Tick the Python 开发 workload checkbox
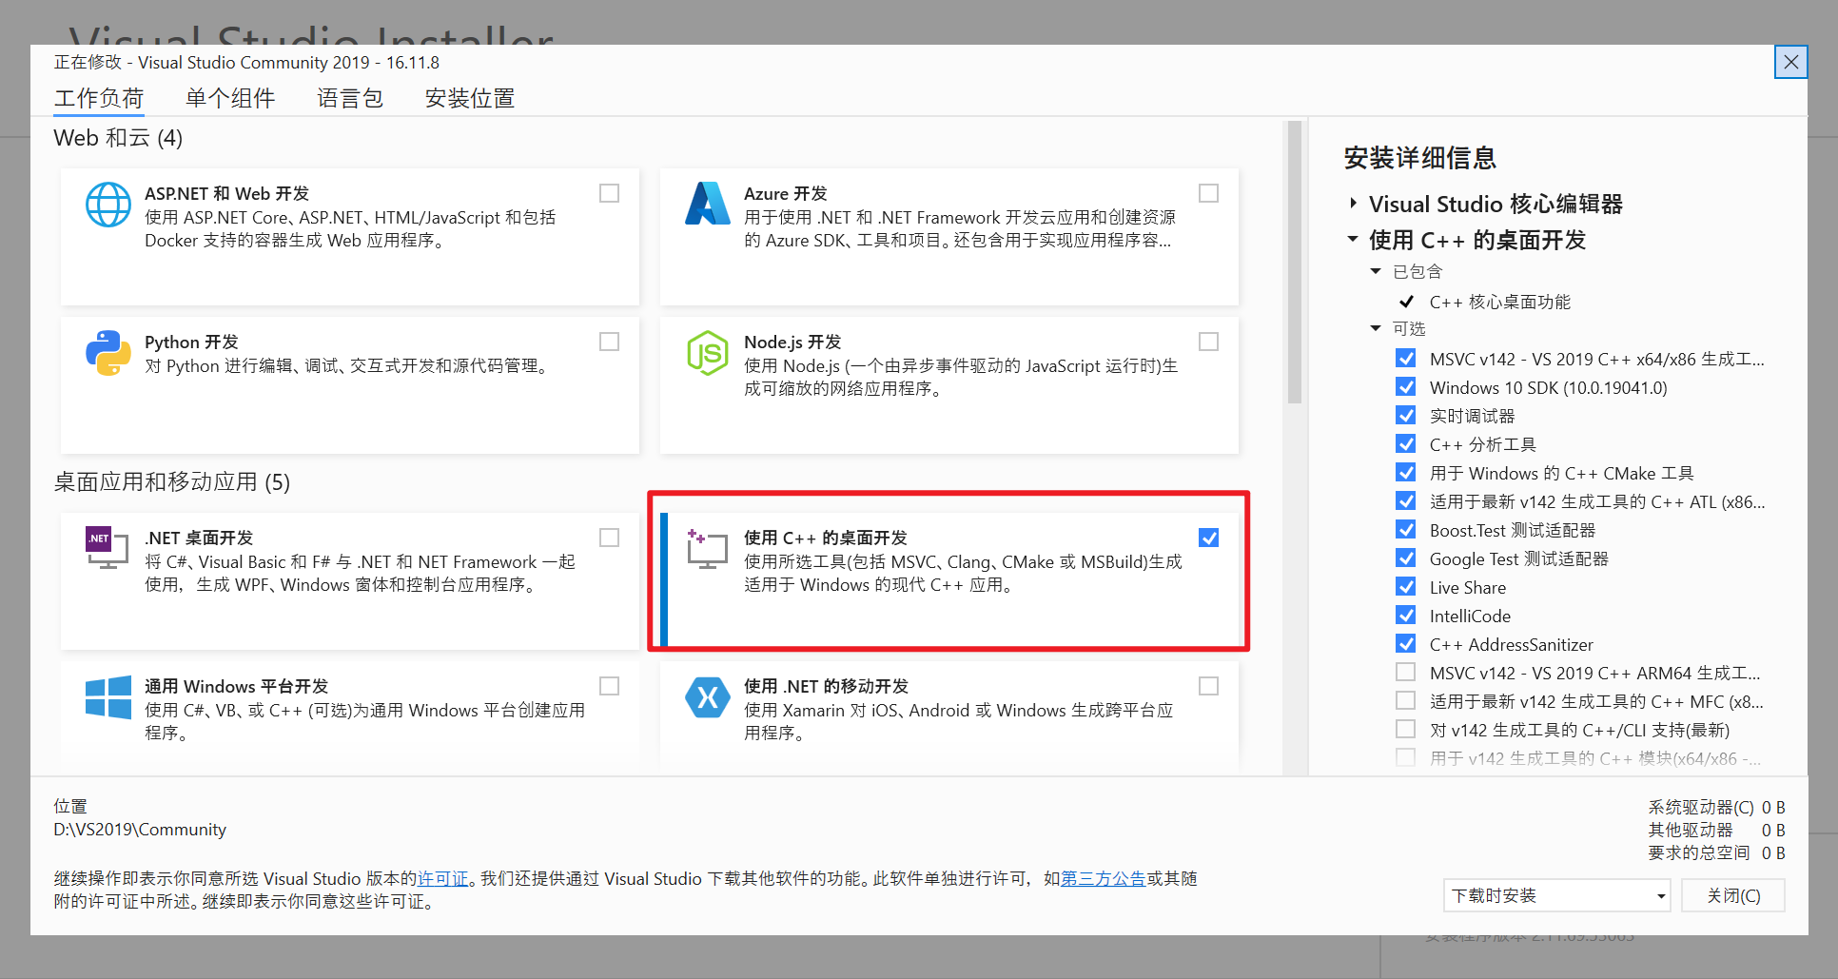Image resolution: width=1838 pixels, height=979 pixels. pos(610,342)
